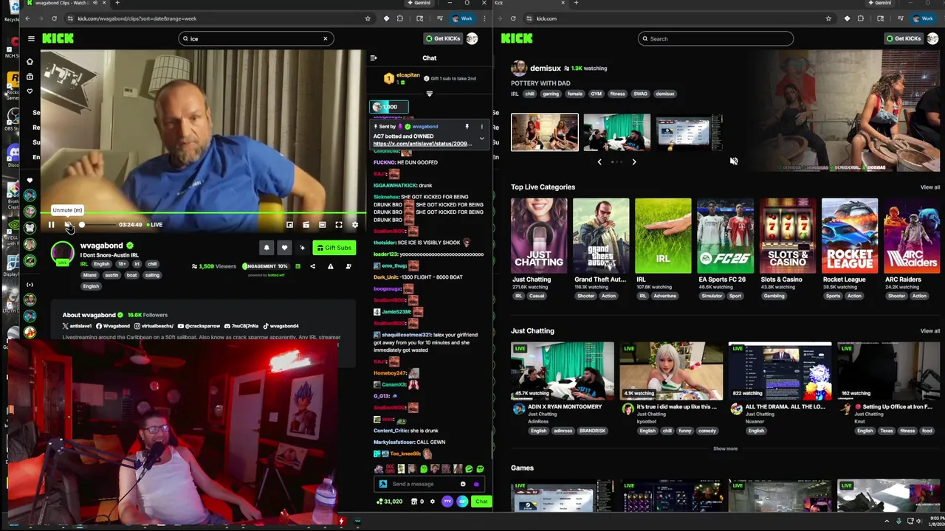This screenshot has height=531, width=945.
Task: Open pinned message three-dot menu
Action: [x=482, y=127]
